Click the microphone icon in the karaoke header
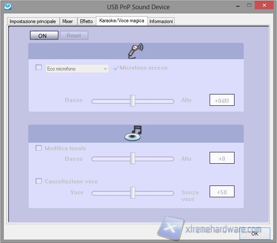Image resolution: width=277 pixels, height=243 pixels. click(x=136, y=51)
